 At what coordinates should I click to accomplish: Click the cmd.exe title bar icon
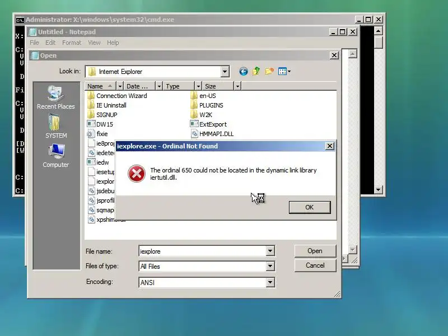tap(20, 20)
